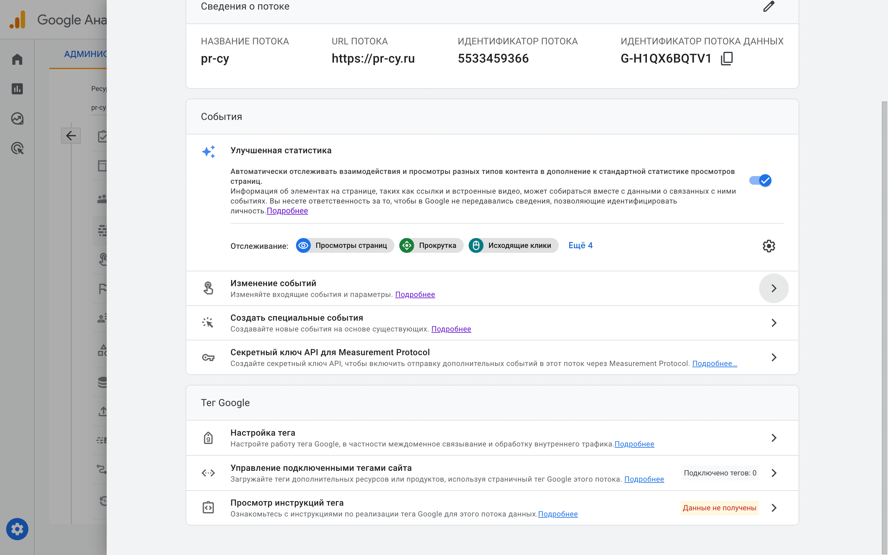Viewport: 888px width, 555px height.
Task: Expand Изменение событий chevron
Action: pyautogui.click(x=774, y=288)
